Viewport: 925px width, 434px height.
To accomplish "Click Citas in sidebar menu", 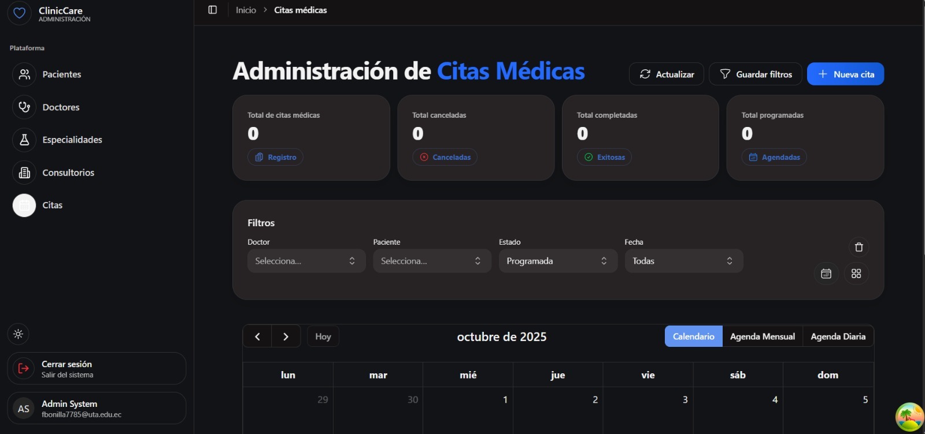I will [53, 205].
